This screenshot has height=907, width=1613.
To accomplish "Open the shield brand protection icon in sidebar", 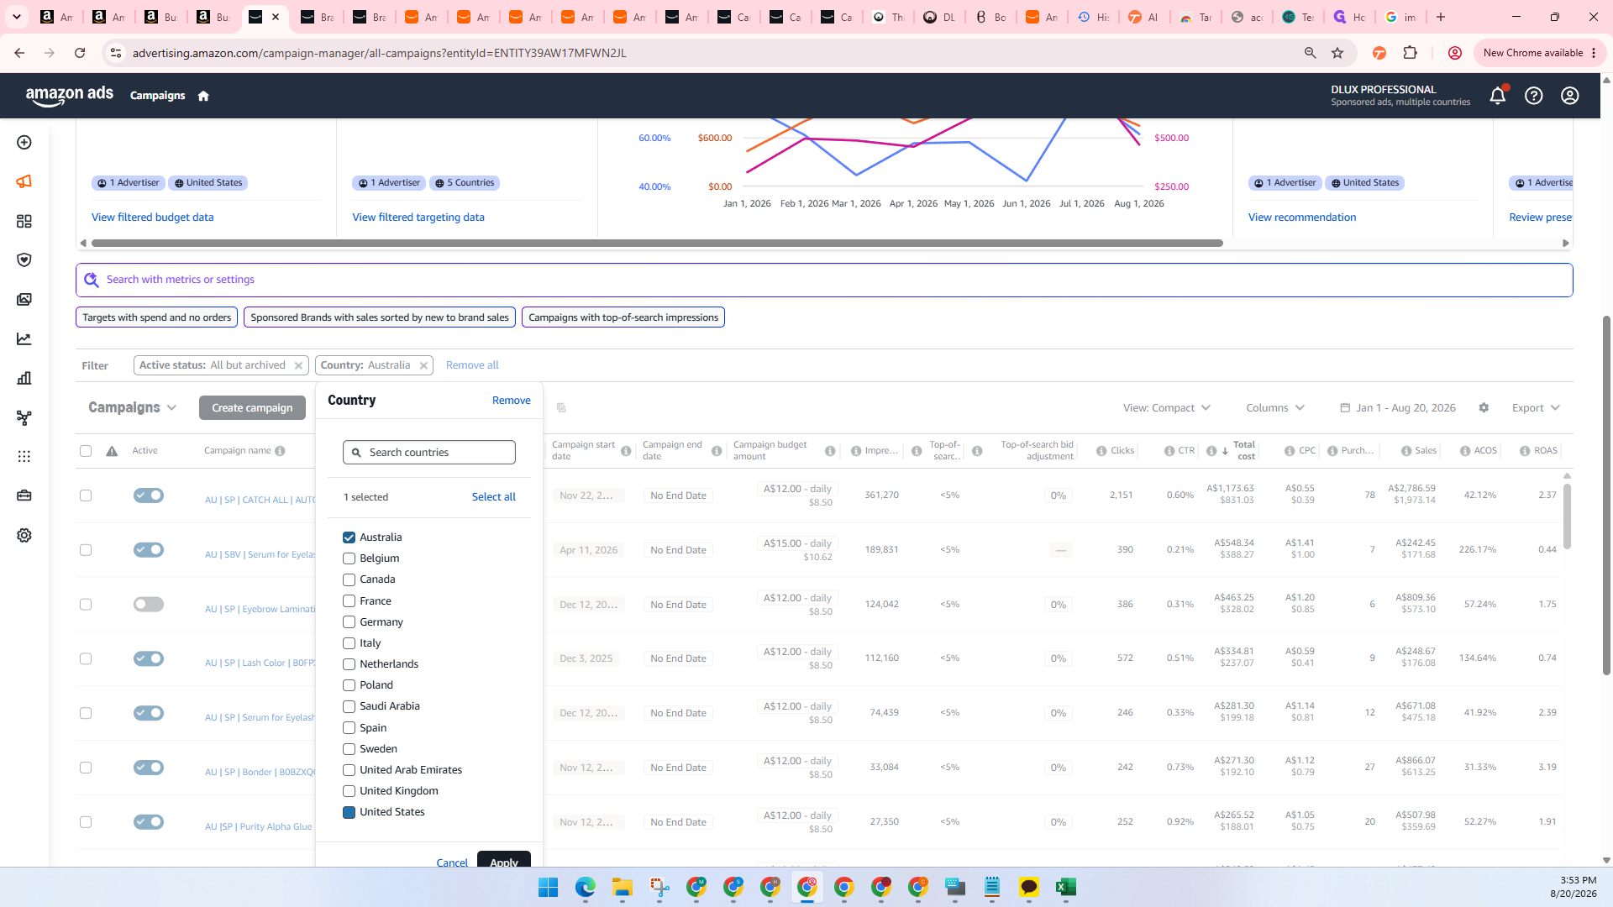I will (24, 260).
